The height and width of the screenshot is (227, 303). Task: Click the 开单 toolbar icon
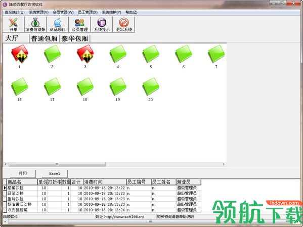coord(14,24)
